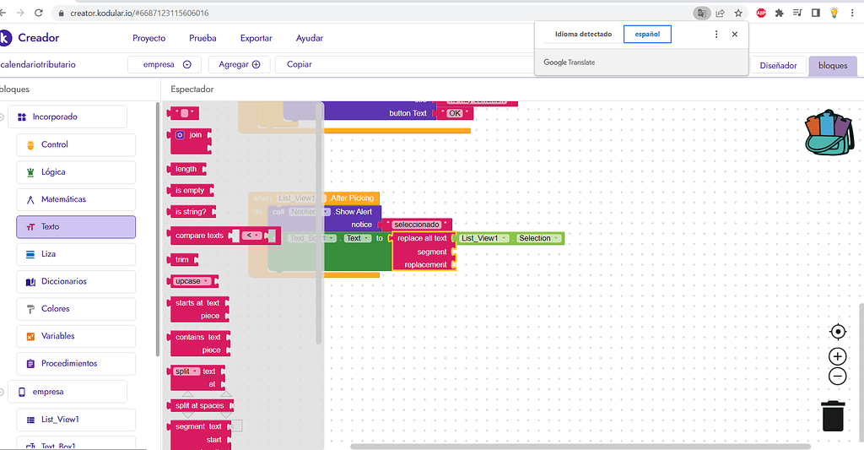This screenshot has height=450, width=864.
Task: Zoom in with the plus button
Action: pos(837,356)
